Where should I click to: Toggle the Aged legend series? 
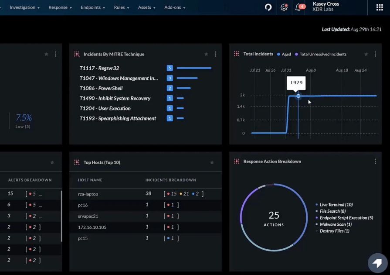(x=284, y=54)
